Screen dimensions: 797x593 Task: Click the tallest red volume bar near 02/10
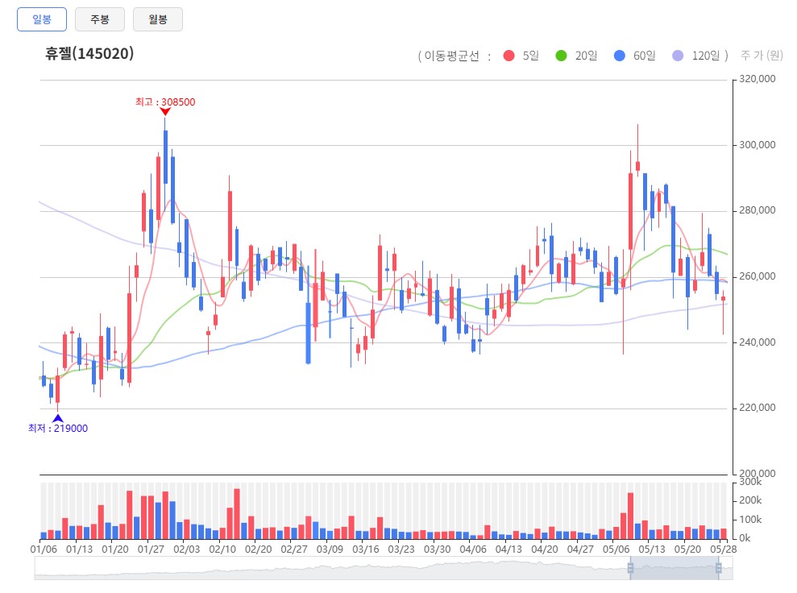tap(237, 514)
